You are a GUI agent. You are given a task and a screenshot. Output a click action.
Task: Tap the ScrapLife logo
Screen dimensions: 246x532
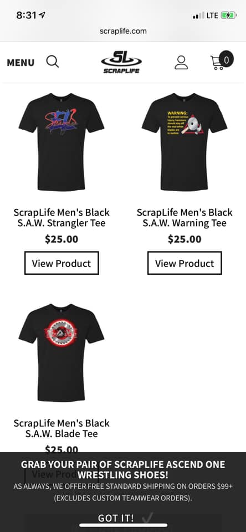[x=121, y=62]
